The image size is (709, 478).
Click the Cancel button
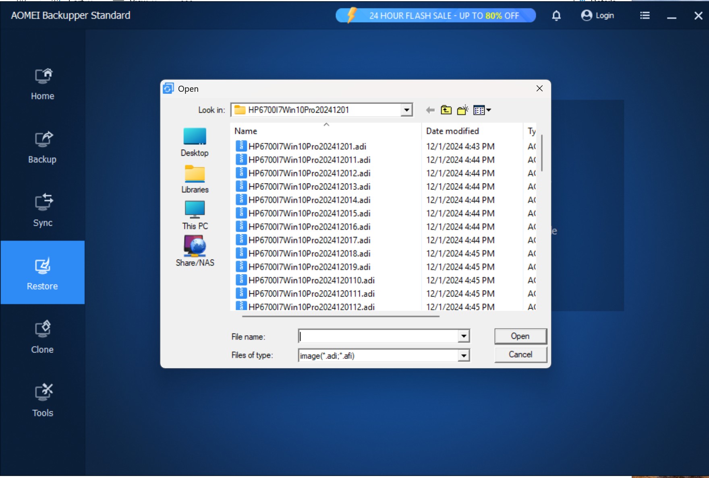pyautogui.click(x=520, y=354)
